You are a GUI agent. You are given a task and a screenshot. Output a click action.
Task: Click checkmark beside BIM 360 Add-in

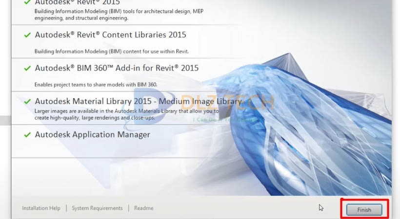pyautogui.click(x=27, y=68)
